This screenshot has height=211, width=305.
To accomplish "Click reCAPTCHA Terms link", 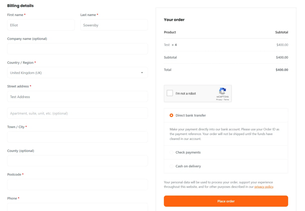I will 226,100.
